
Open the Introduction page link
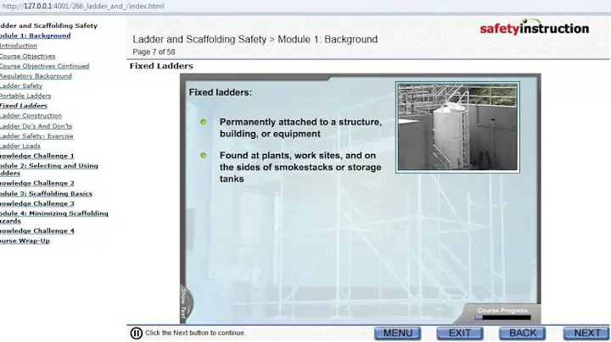click(19, 46)
